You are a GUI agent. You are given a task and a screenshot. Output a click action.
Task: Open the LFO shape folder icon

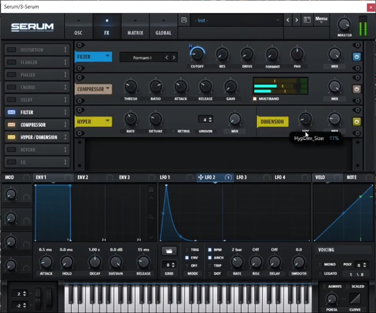pyautogui.click(x=169, y=251)
